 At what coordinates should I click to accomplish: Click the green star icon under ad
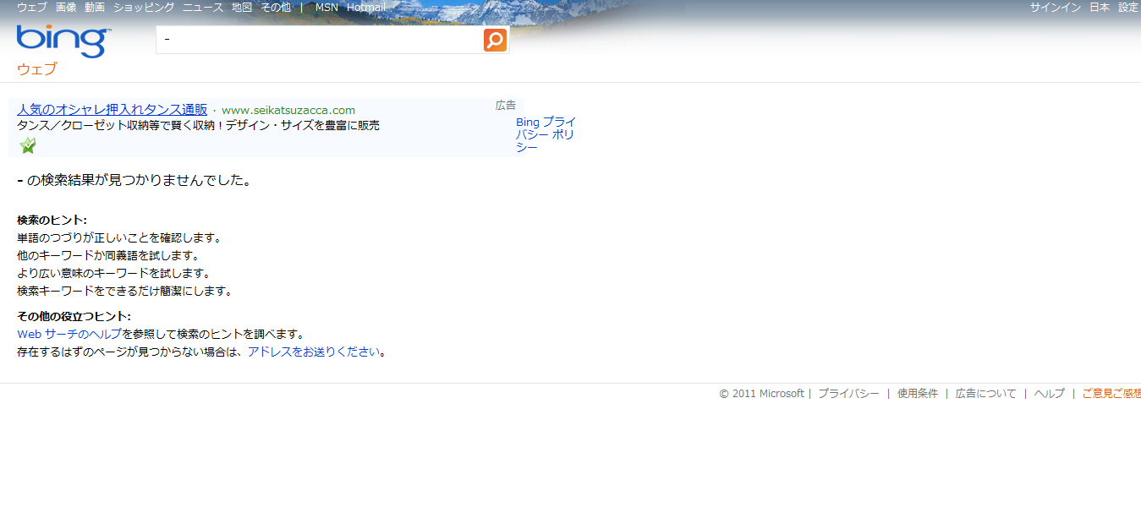click(x=28, y=145)
